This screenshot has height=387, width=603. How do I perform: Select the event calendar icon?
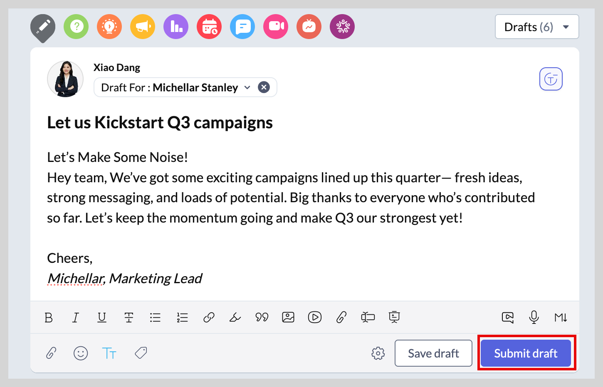pos(209,27)
